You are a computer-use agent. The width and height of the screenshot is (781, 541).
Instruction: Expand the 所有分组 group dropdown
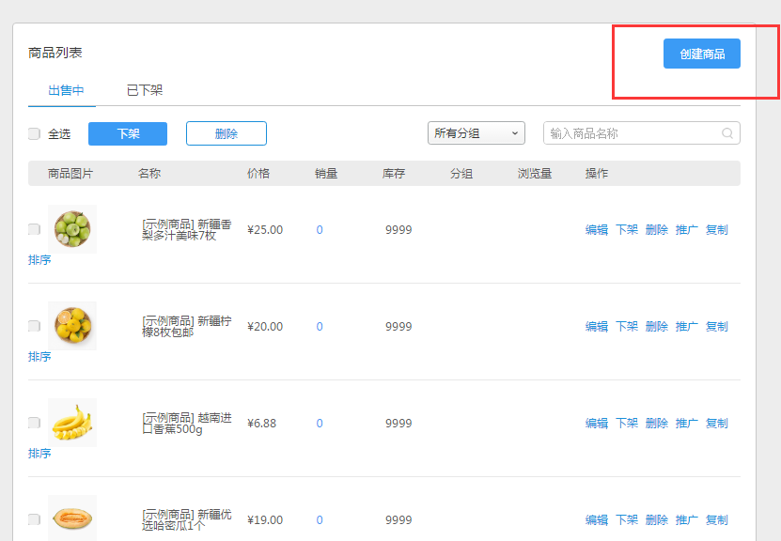[476, 133]
